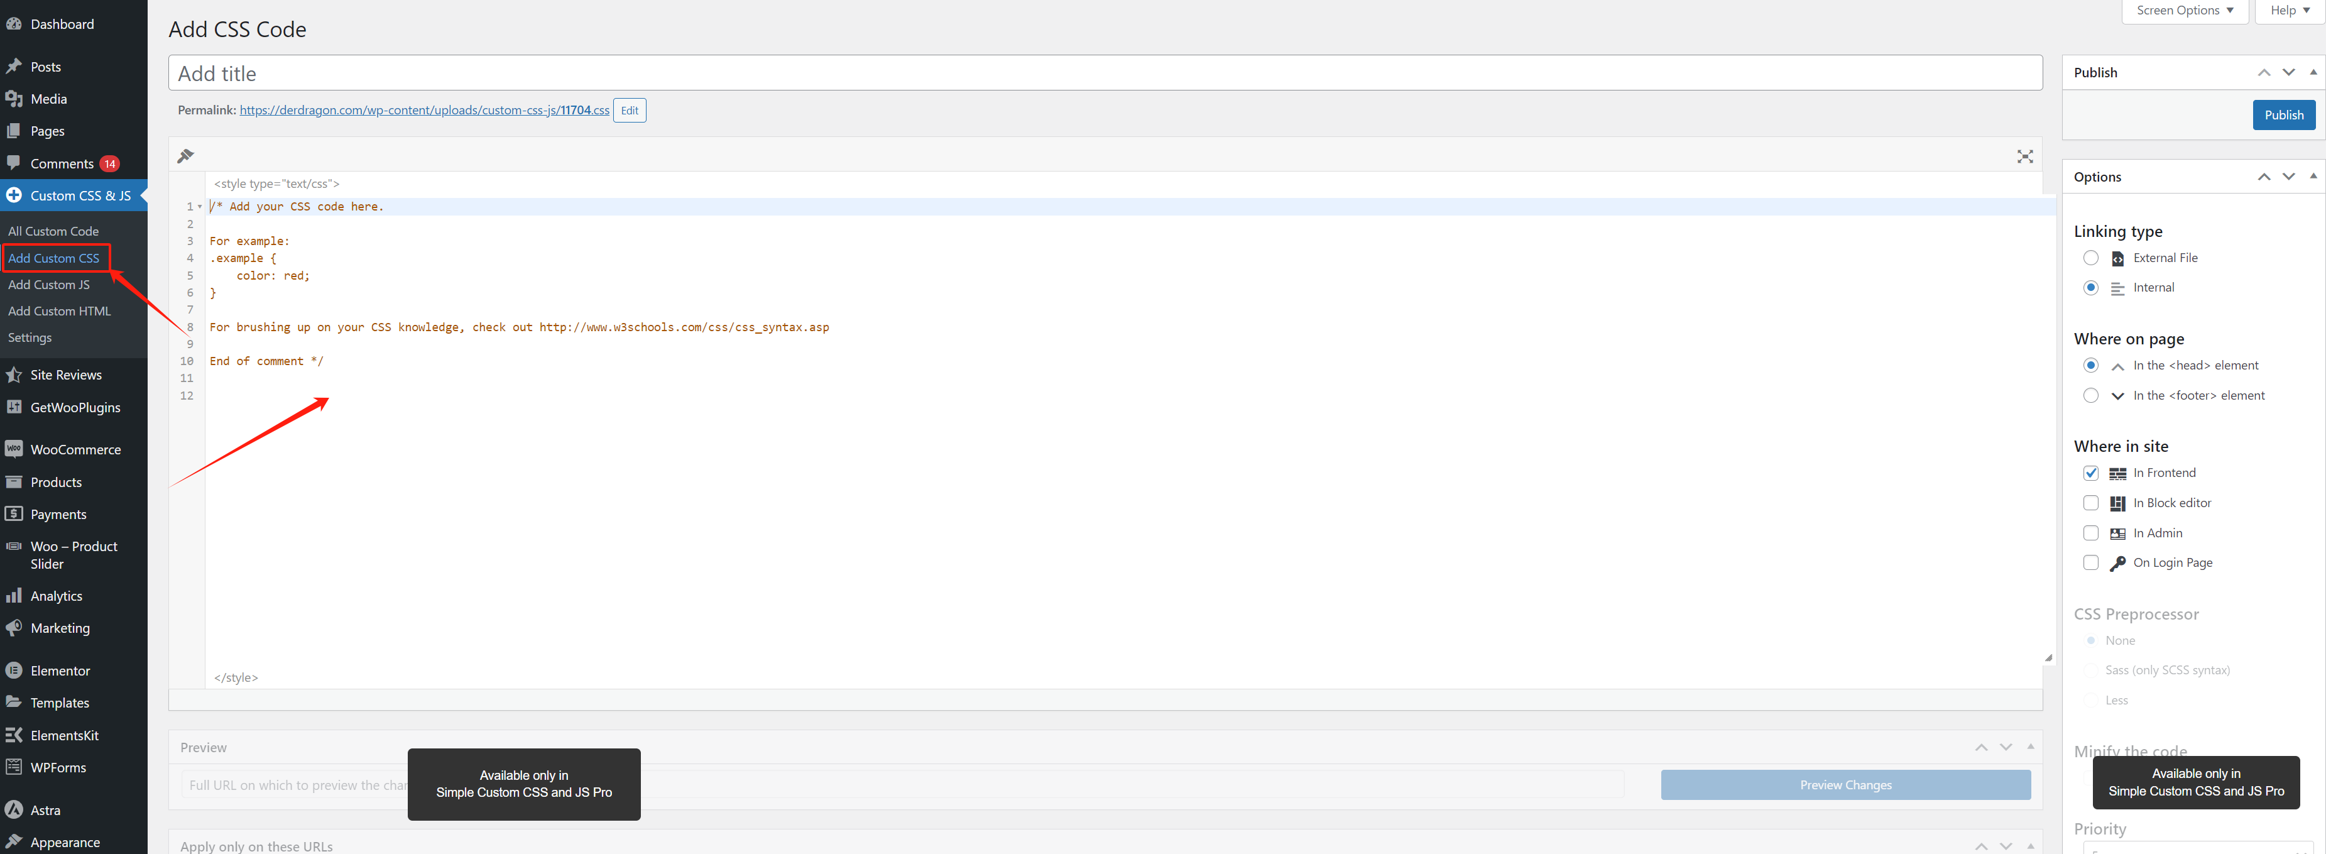Viewport: 2326px width, 854px height.
Task: Select the Elementor sidebar icon
Action: tap(14, 670)
